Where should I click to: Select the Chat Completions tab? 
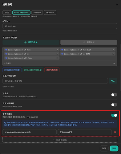coord(21,13)
